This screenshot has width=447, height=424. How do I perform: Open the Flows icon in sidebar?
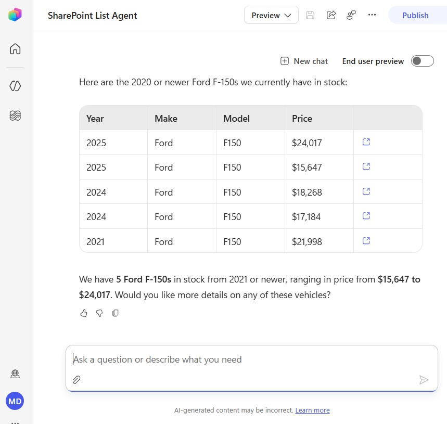coord(15,115)
